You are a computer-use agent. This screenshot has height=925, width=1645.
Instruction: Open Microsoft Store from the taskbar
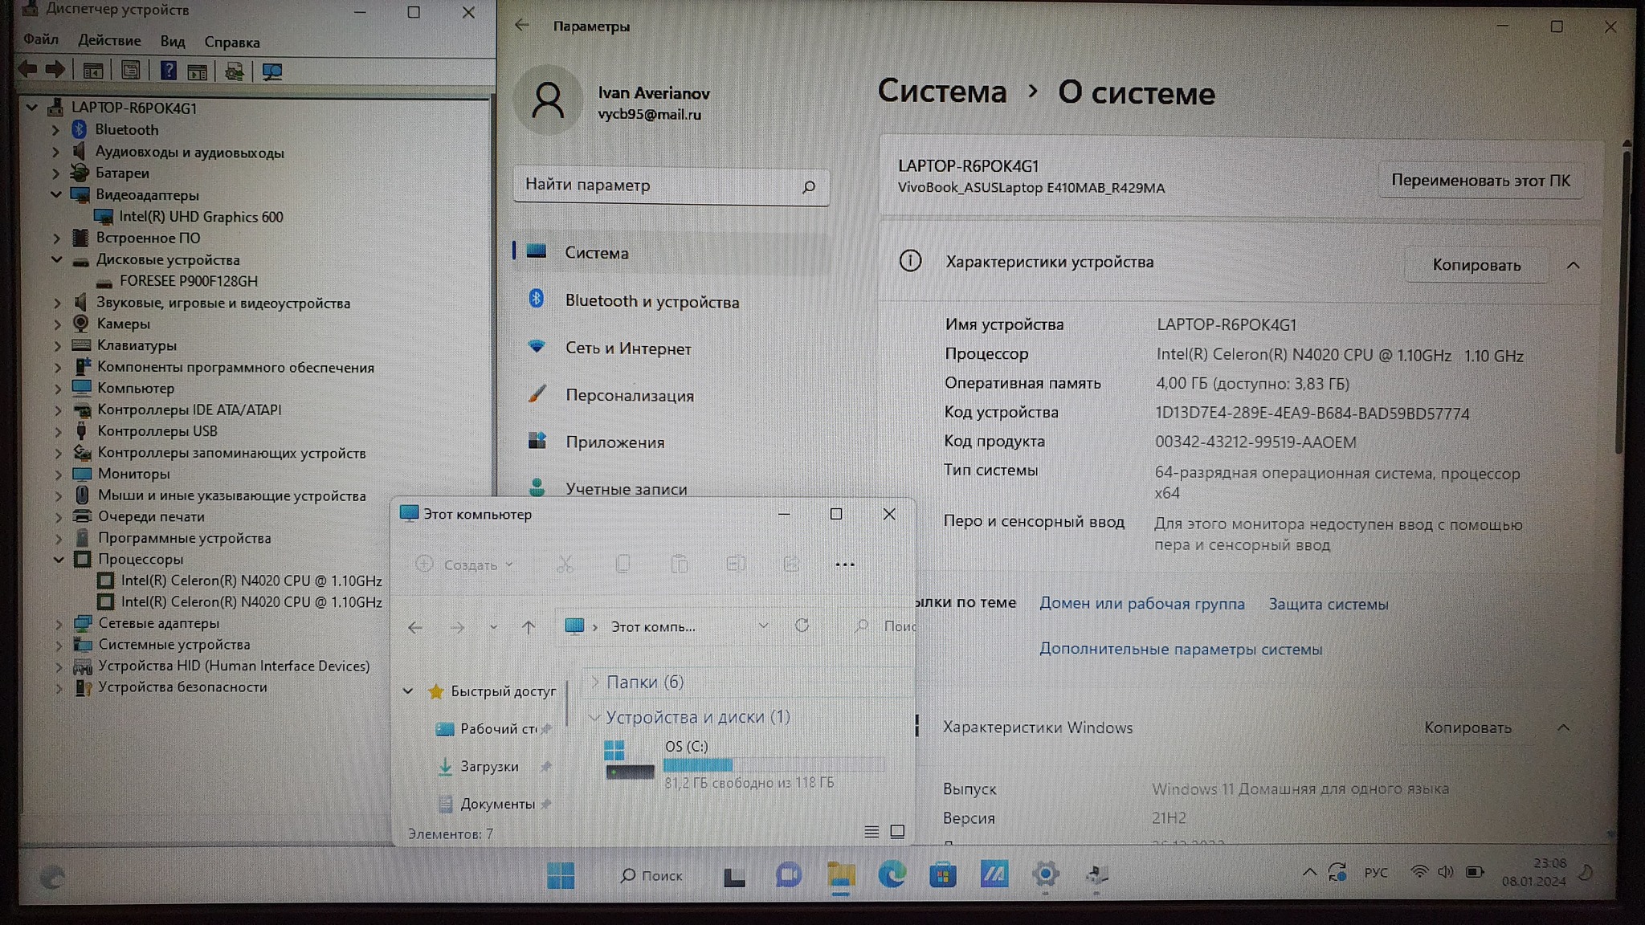(x=942, y=874)
